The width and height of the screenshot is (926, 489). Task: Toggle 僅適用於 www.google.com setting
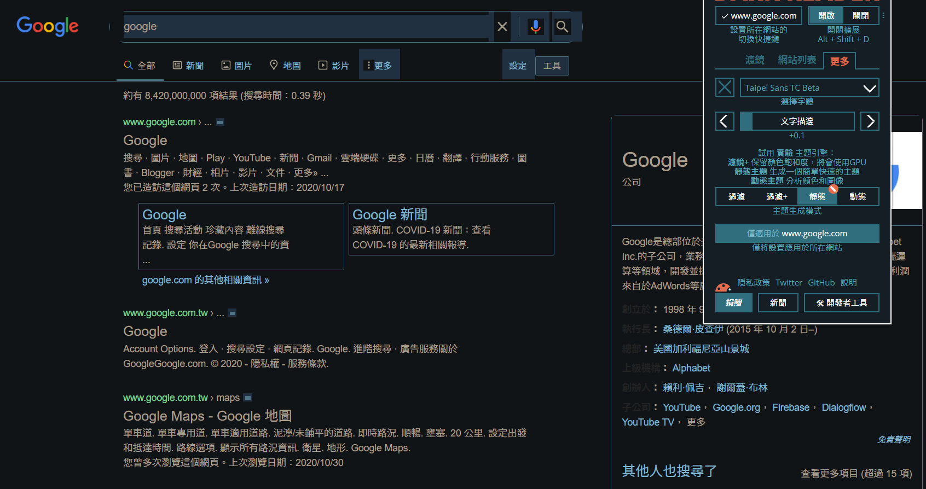797,233
